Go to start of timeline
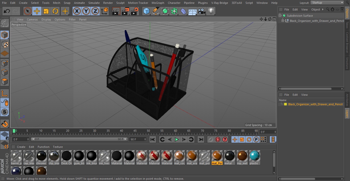 152,139
